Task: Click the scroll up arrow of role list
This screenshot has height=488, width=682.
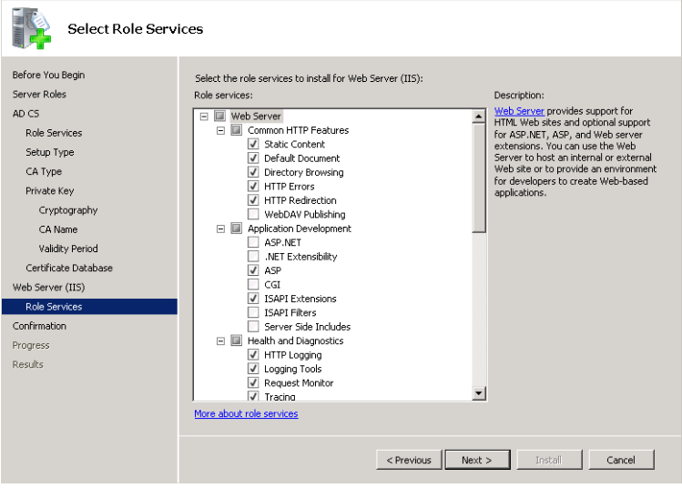Action: pos(478,117)
